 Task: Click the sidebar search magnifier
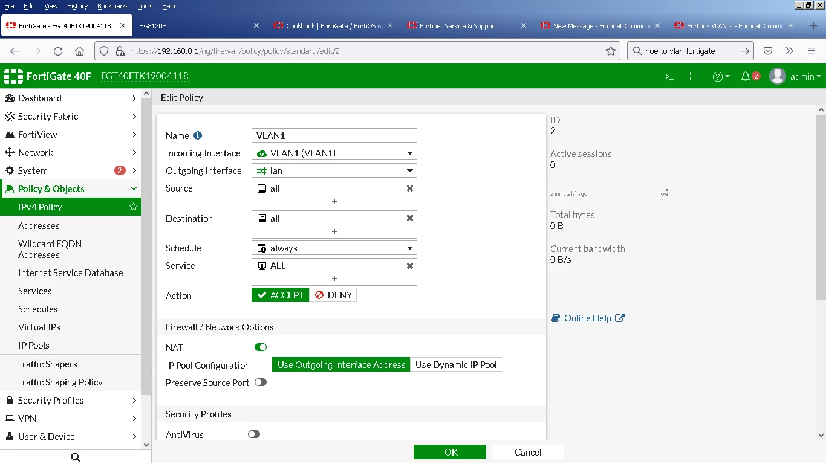[x=76, y=457]
